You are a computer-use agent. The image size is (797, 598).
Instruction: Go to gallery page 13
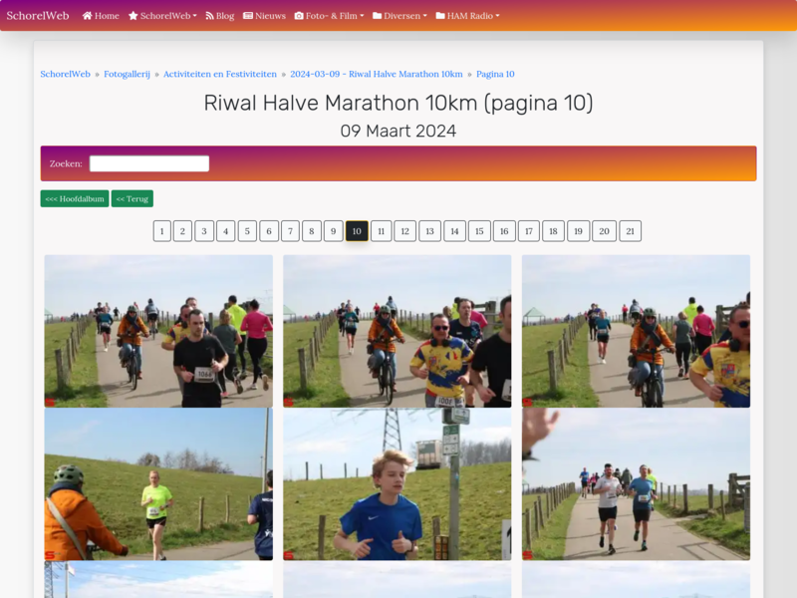pyautogui.click(x=430, y=231)
